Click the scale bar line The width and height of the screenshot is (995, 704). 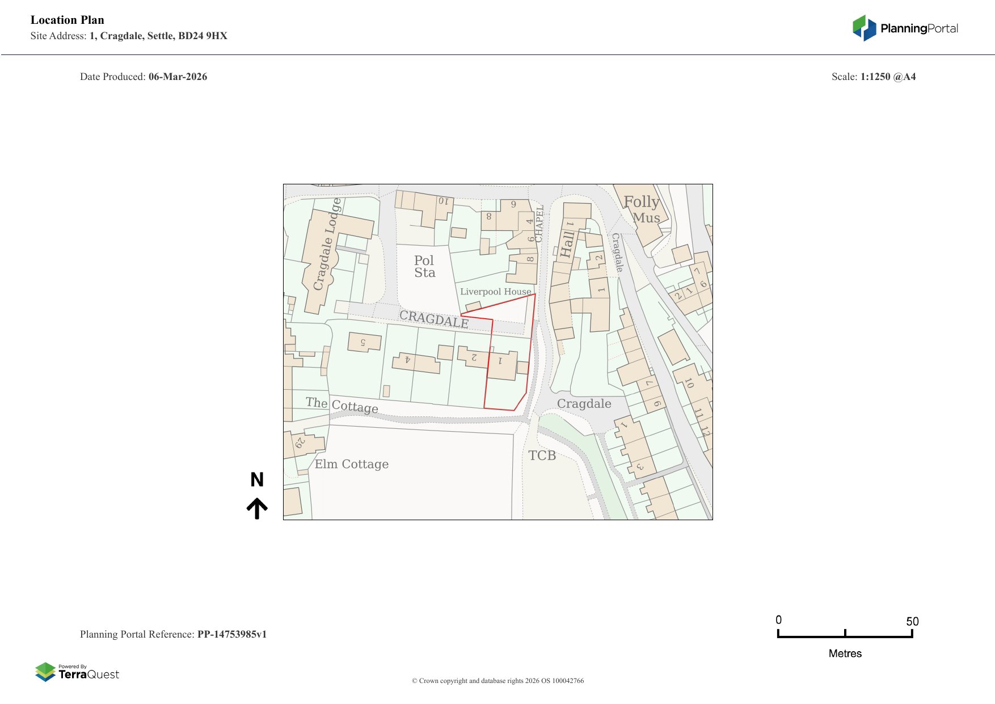[845, 636]
